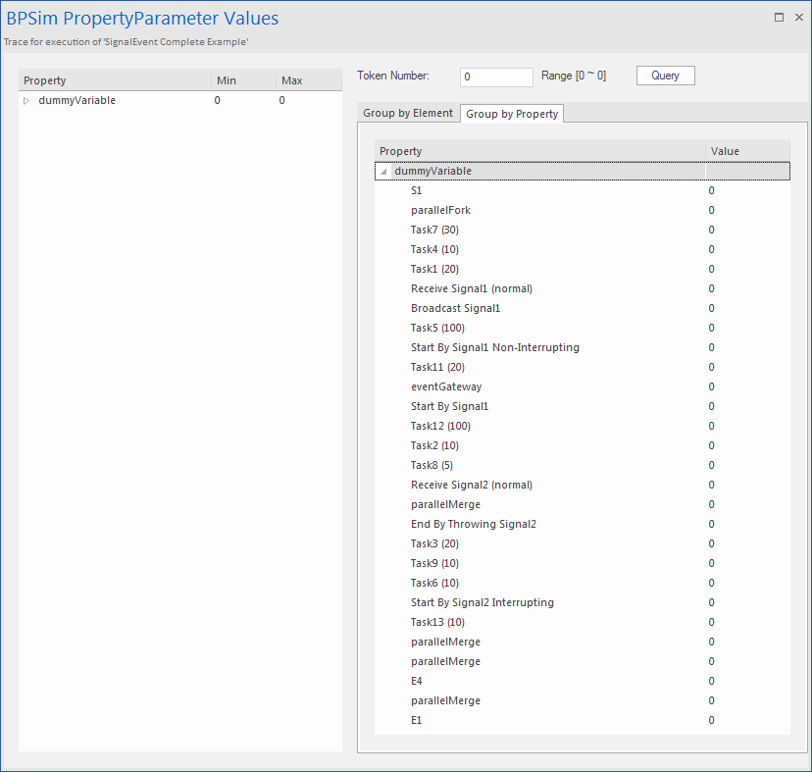Select the eventGateway row

click(x=445, y=386)
